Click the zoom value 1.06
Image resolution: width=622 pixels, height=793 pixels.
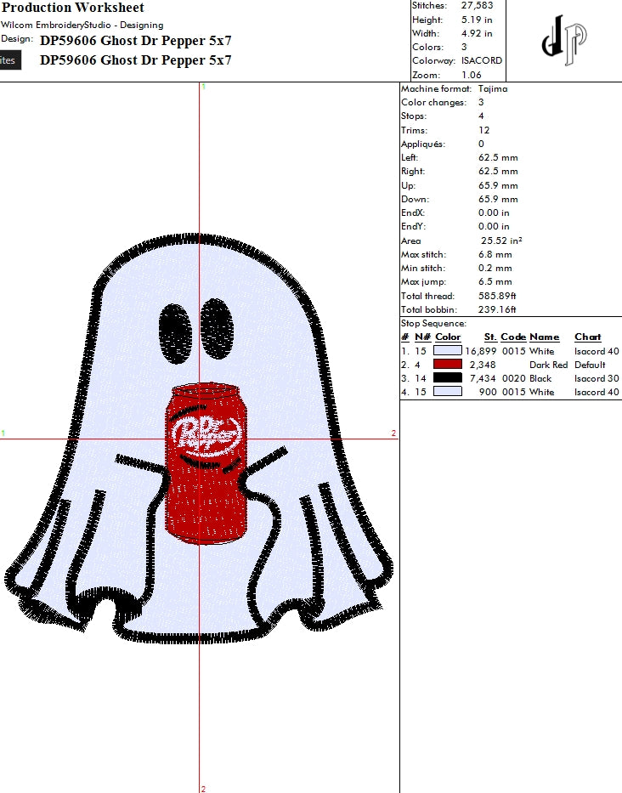[472, 75]
